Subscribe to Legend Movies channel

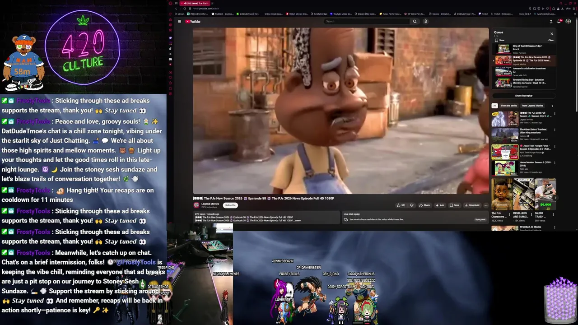click(230, 205)
